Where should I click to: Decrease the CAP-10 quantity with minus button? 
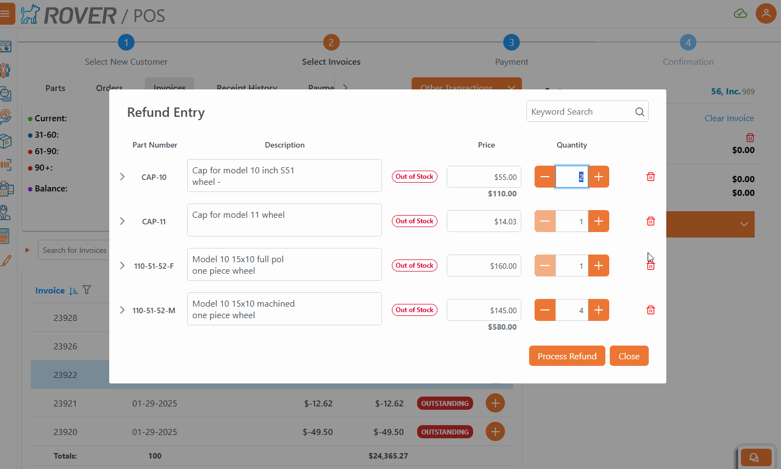(545, 177)
